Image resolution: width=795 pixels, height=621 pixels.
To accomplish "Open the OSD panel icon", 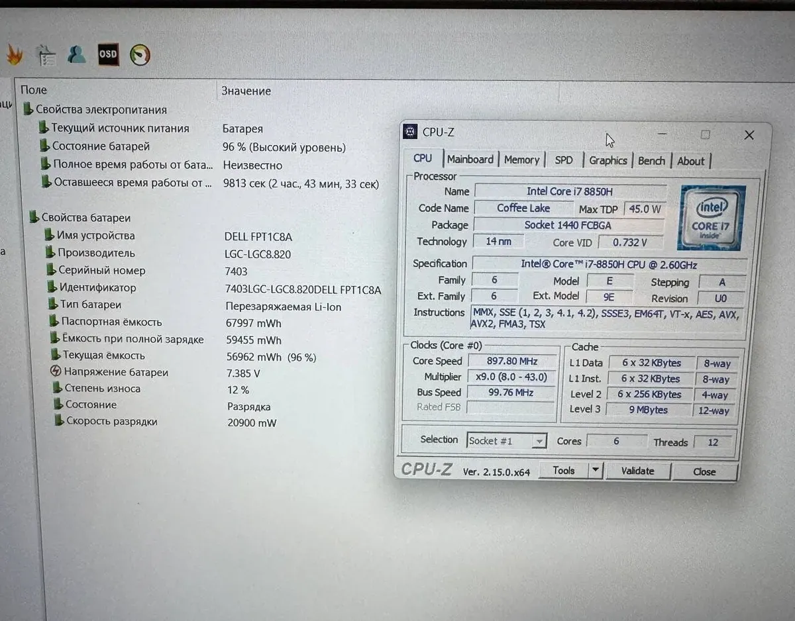I will tap(107, 54).
